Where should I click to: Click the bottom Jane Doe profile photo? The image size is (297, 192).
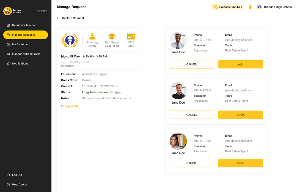click(x=178, y=141)
